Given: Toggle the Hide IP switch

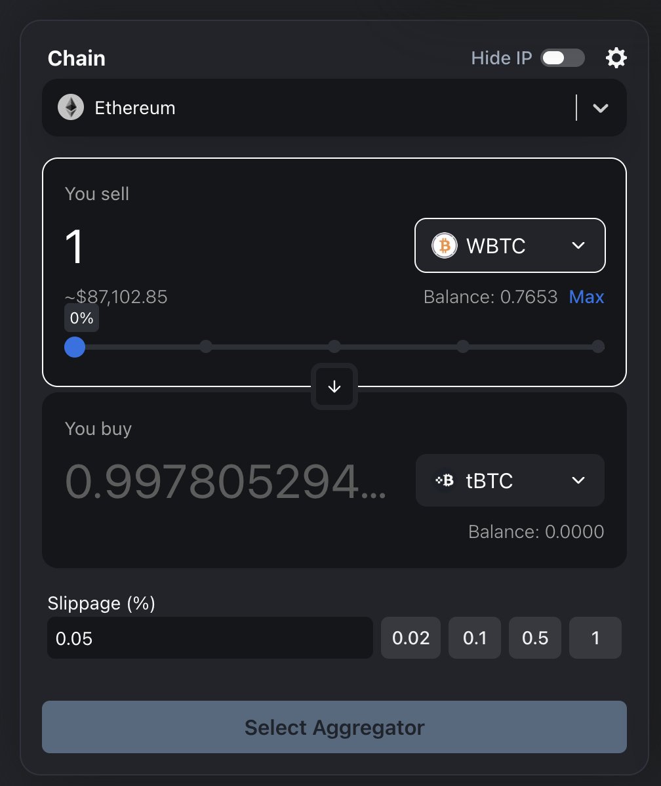Looking at the screenshot, I should pyautogui.click(x=562, y=58).
